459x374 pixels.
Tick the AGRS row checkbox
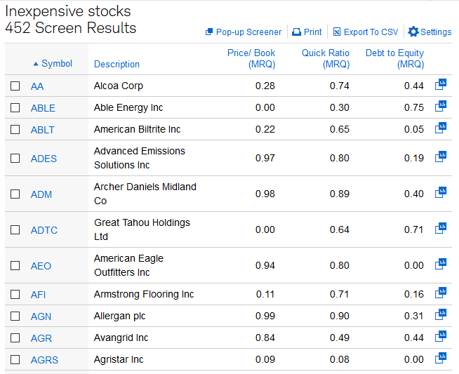[15, 360]
